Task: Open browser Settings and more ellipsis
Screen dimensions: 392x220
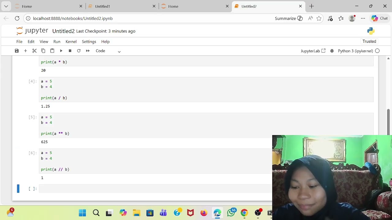Action: (363, 18)
